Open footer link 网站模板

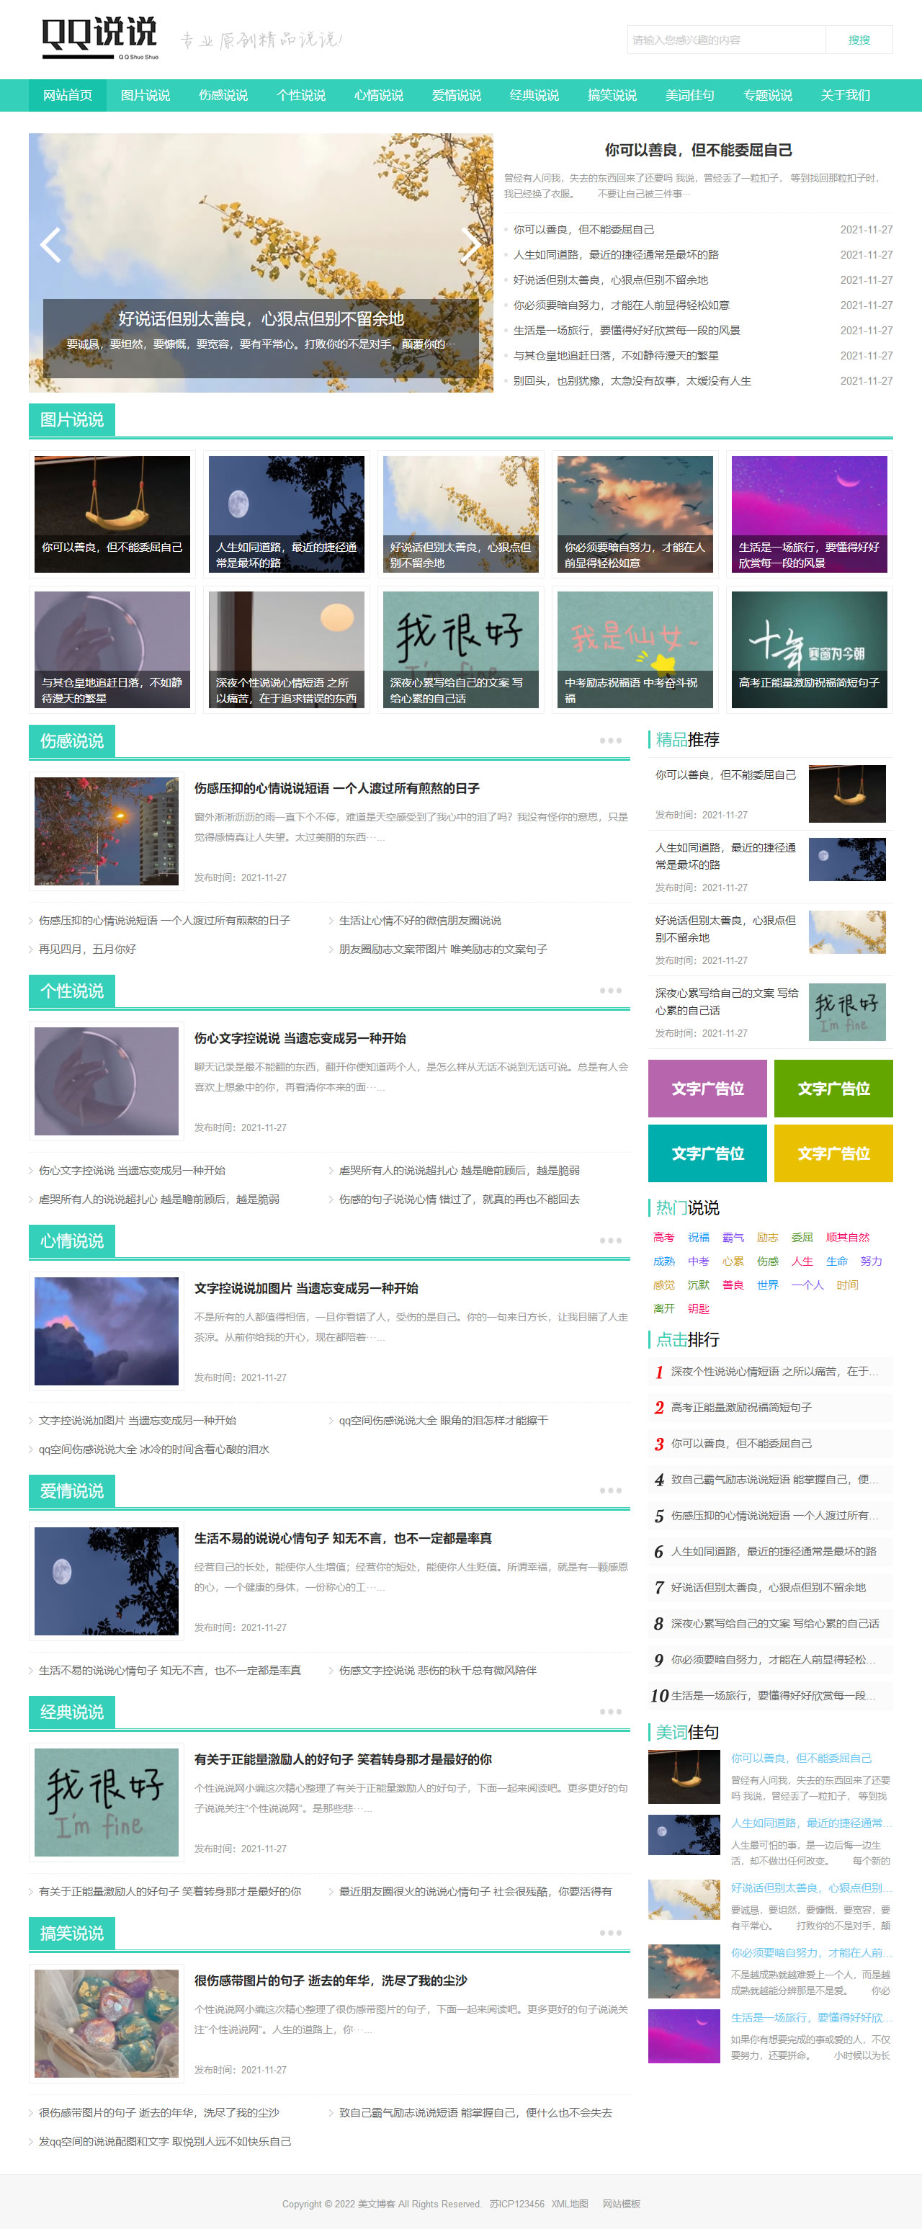tap(622, 2204)
